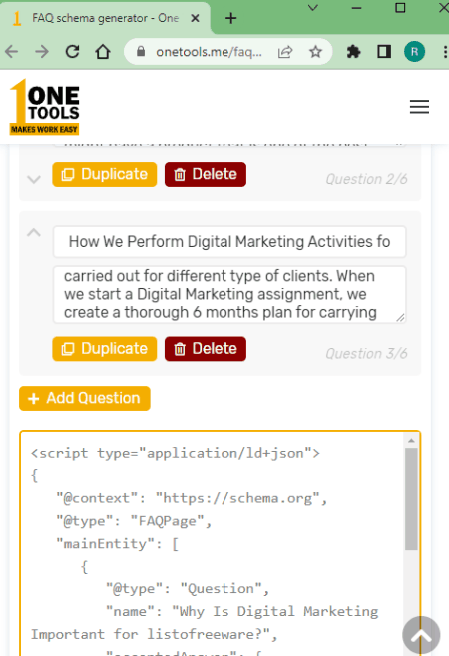Image resolution: width=449 pixels, height=656 pixels.
Task: Select the FAQ schema generator tab
Action: pos(105,18)
